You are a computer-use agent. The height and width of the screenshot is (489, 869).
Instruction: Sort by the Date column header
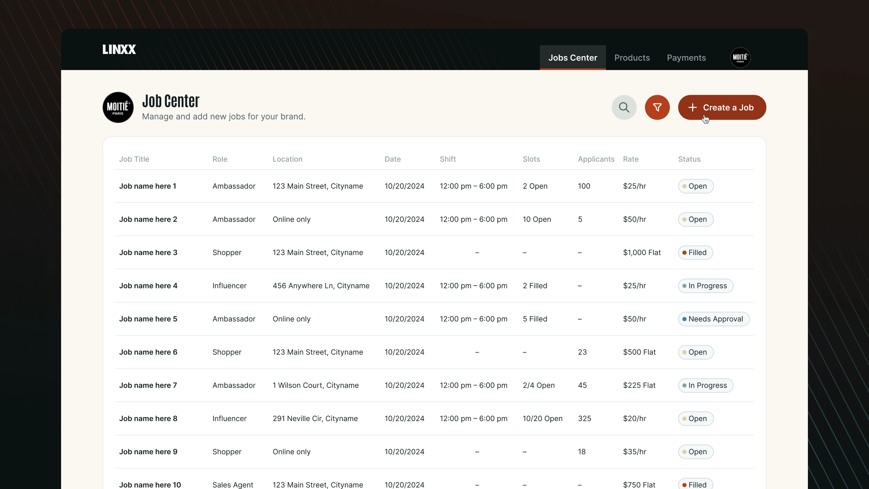[392, 159]
